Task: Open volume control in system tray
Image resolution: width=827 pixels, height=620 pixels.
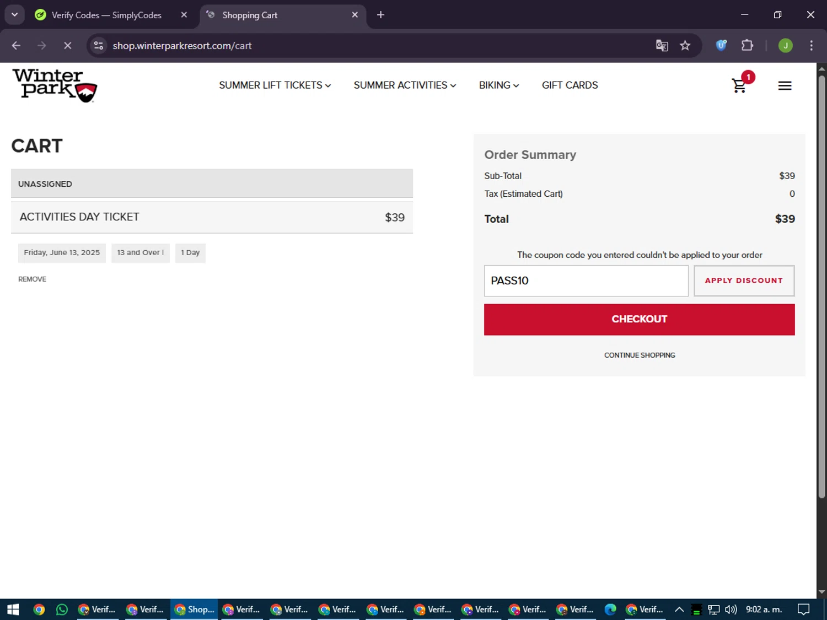Action: 731,609
